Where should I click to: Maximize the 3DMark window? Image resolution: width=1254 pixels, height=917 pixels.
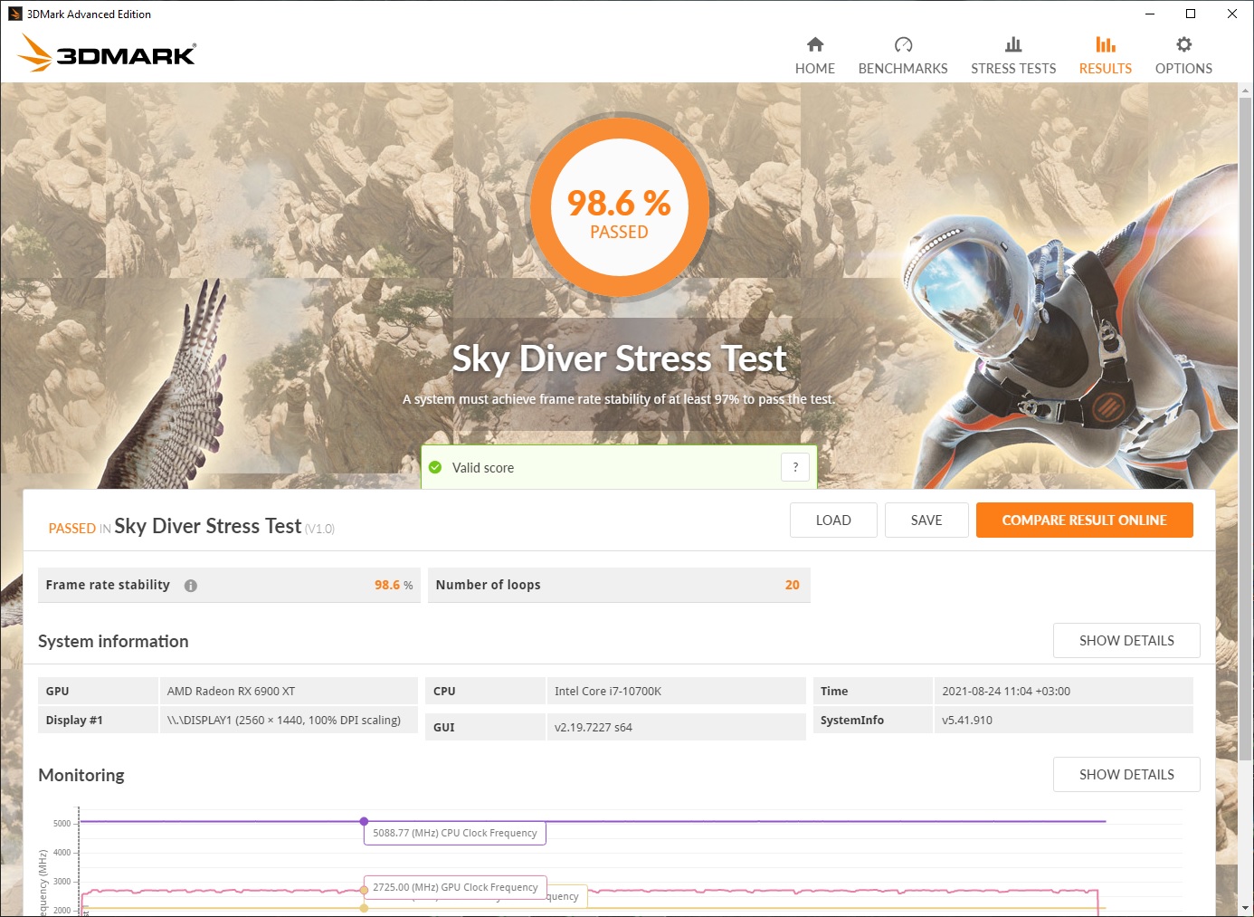(1191, 14)
